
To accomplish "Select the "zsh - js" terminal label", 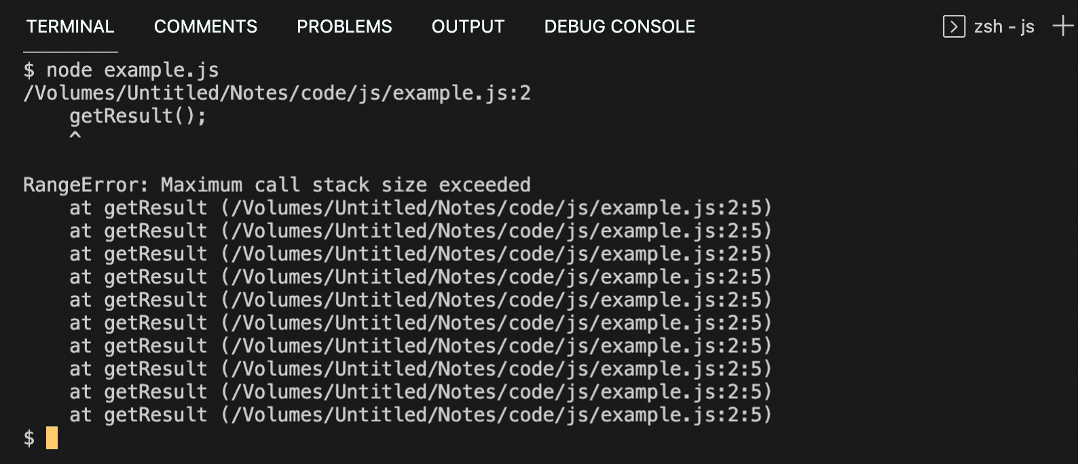I will (1004, 26).
